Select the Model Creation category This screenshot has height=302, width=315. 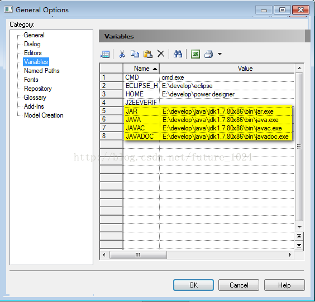[x=44, y=115]
